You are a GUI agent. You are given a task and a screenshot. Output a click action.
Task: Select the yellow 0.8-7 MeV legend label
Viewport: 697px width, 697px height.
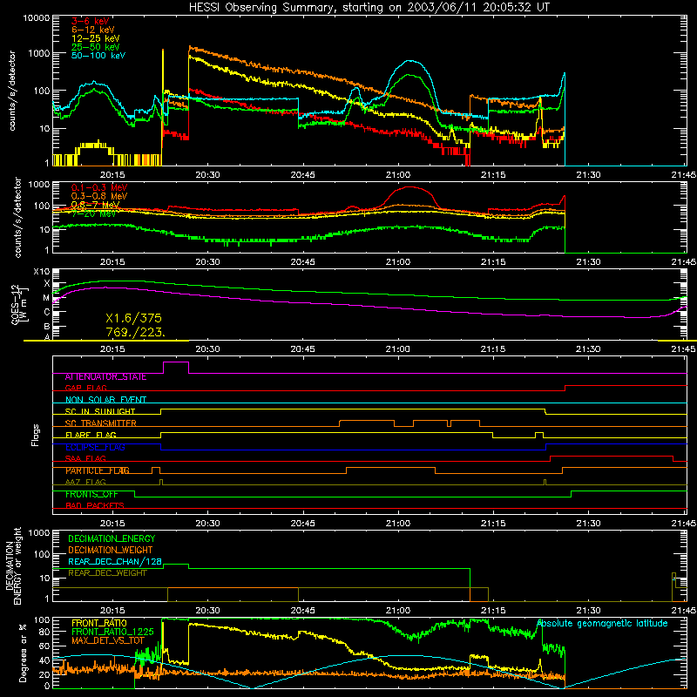pos(95,205)
